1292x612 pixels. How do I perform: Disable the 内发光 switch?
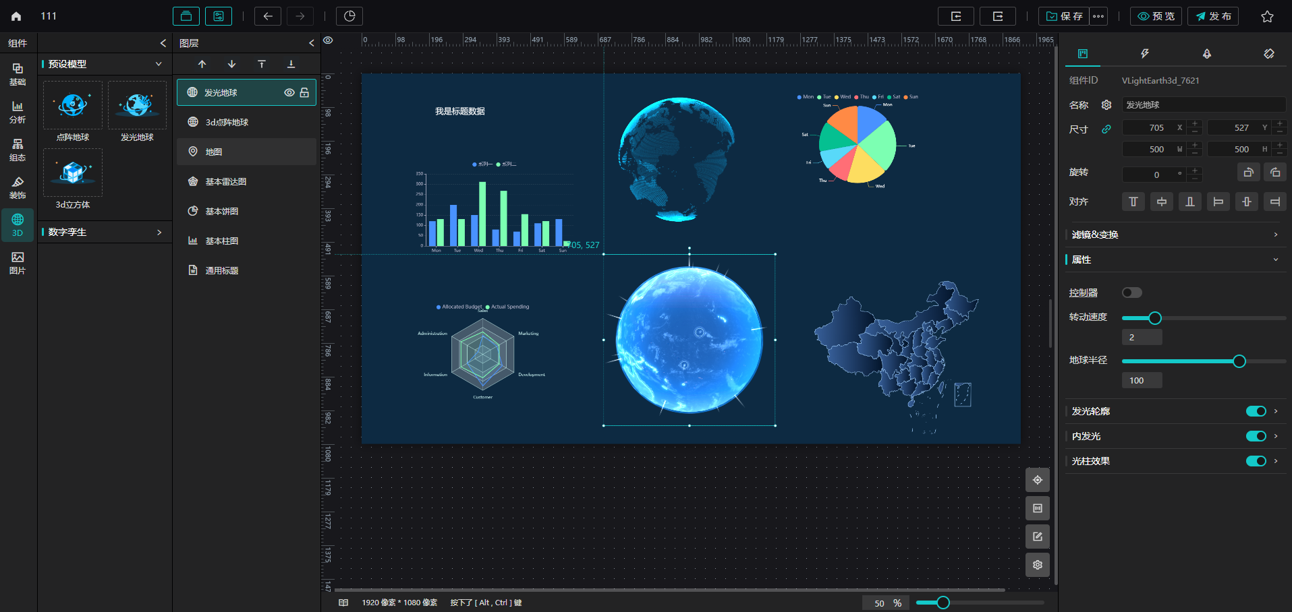(1256, 436)
